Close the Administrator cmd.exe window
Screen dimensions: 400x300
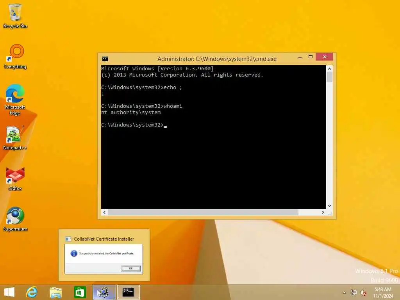coord(324,57)
